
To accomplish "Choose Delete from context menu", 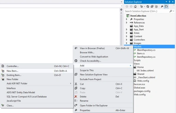I will coord(103,97).
